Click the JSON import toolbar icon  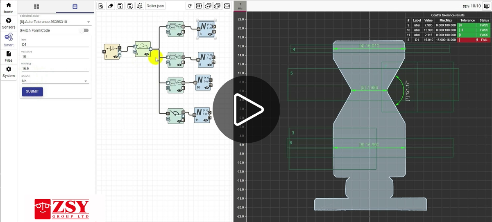(x=140, y=6)
